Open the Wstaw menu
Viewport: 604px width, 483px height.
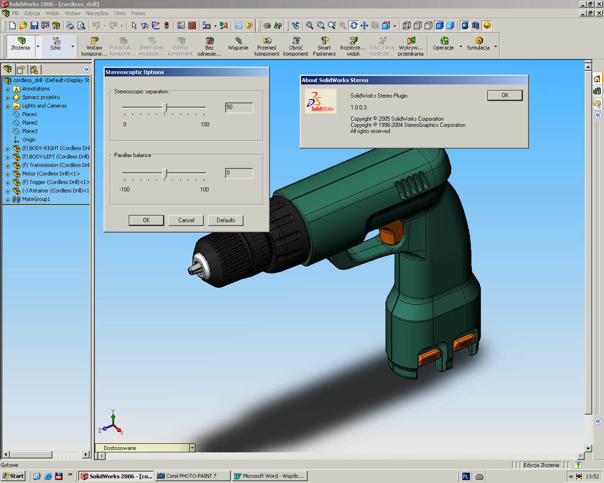73,13
